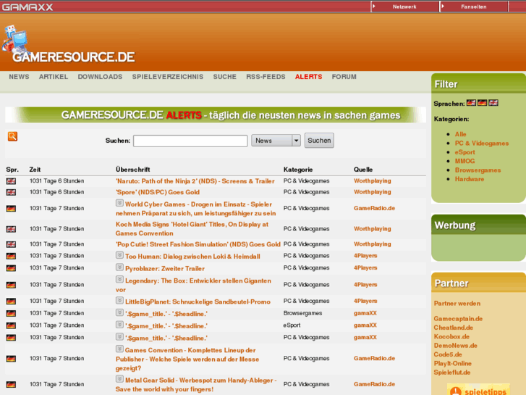Screen dimensions: 526x395
Task: Open the News search-type dropdown
Action: tap(276, 141)
